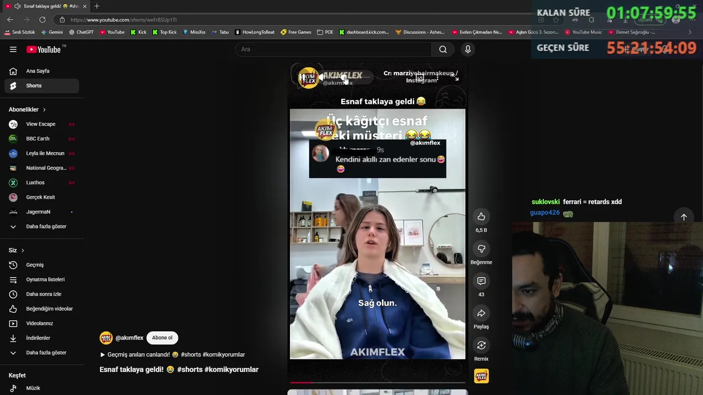Image resolution: width=703 pixels, height=395 pixels.
Task: Click the Ara search input field
Action: coord(333,49)
